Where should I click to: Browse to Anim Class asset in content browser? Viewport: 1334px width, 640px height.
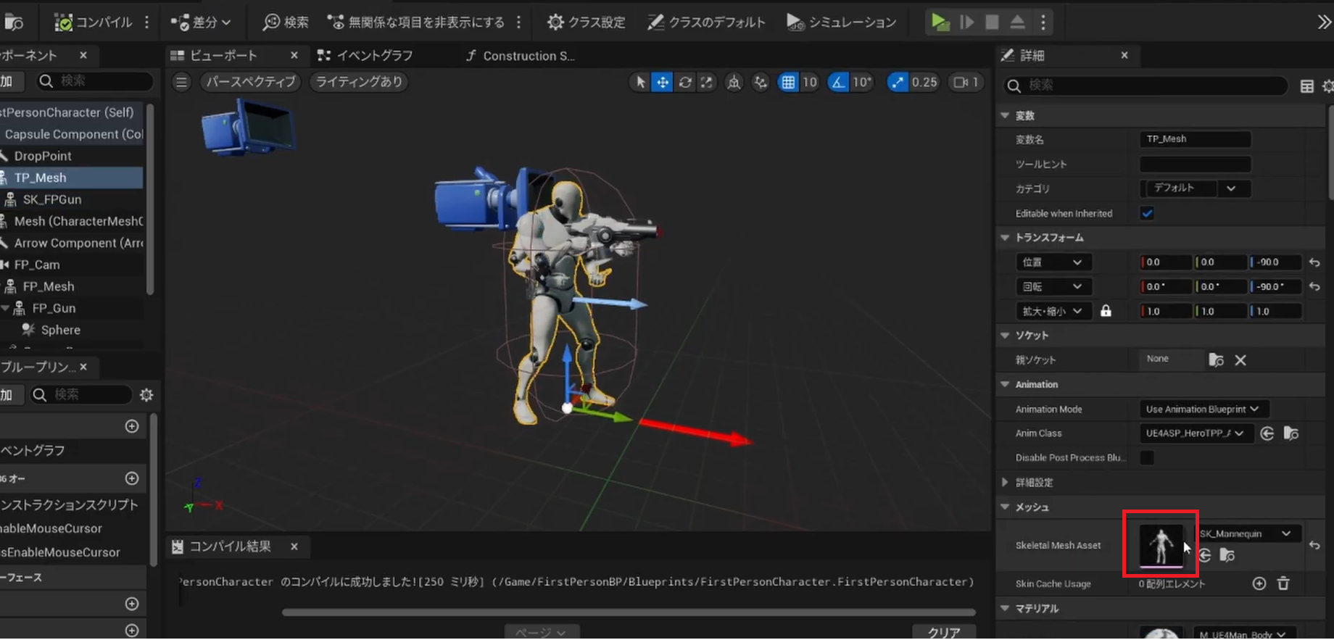[1290, 433]
